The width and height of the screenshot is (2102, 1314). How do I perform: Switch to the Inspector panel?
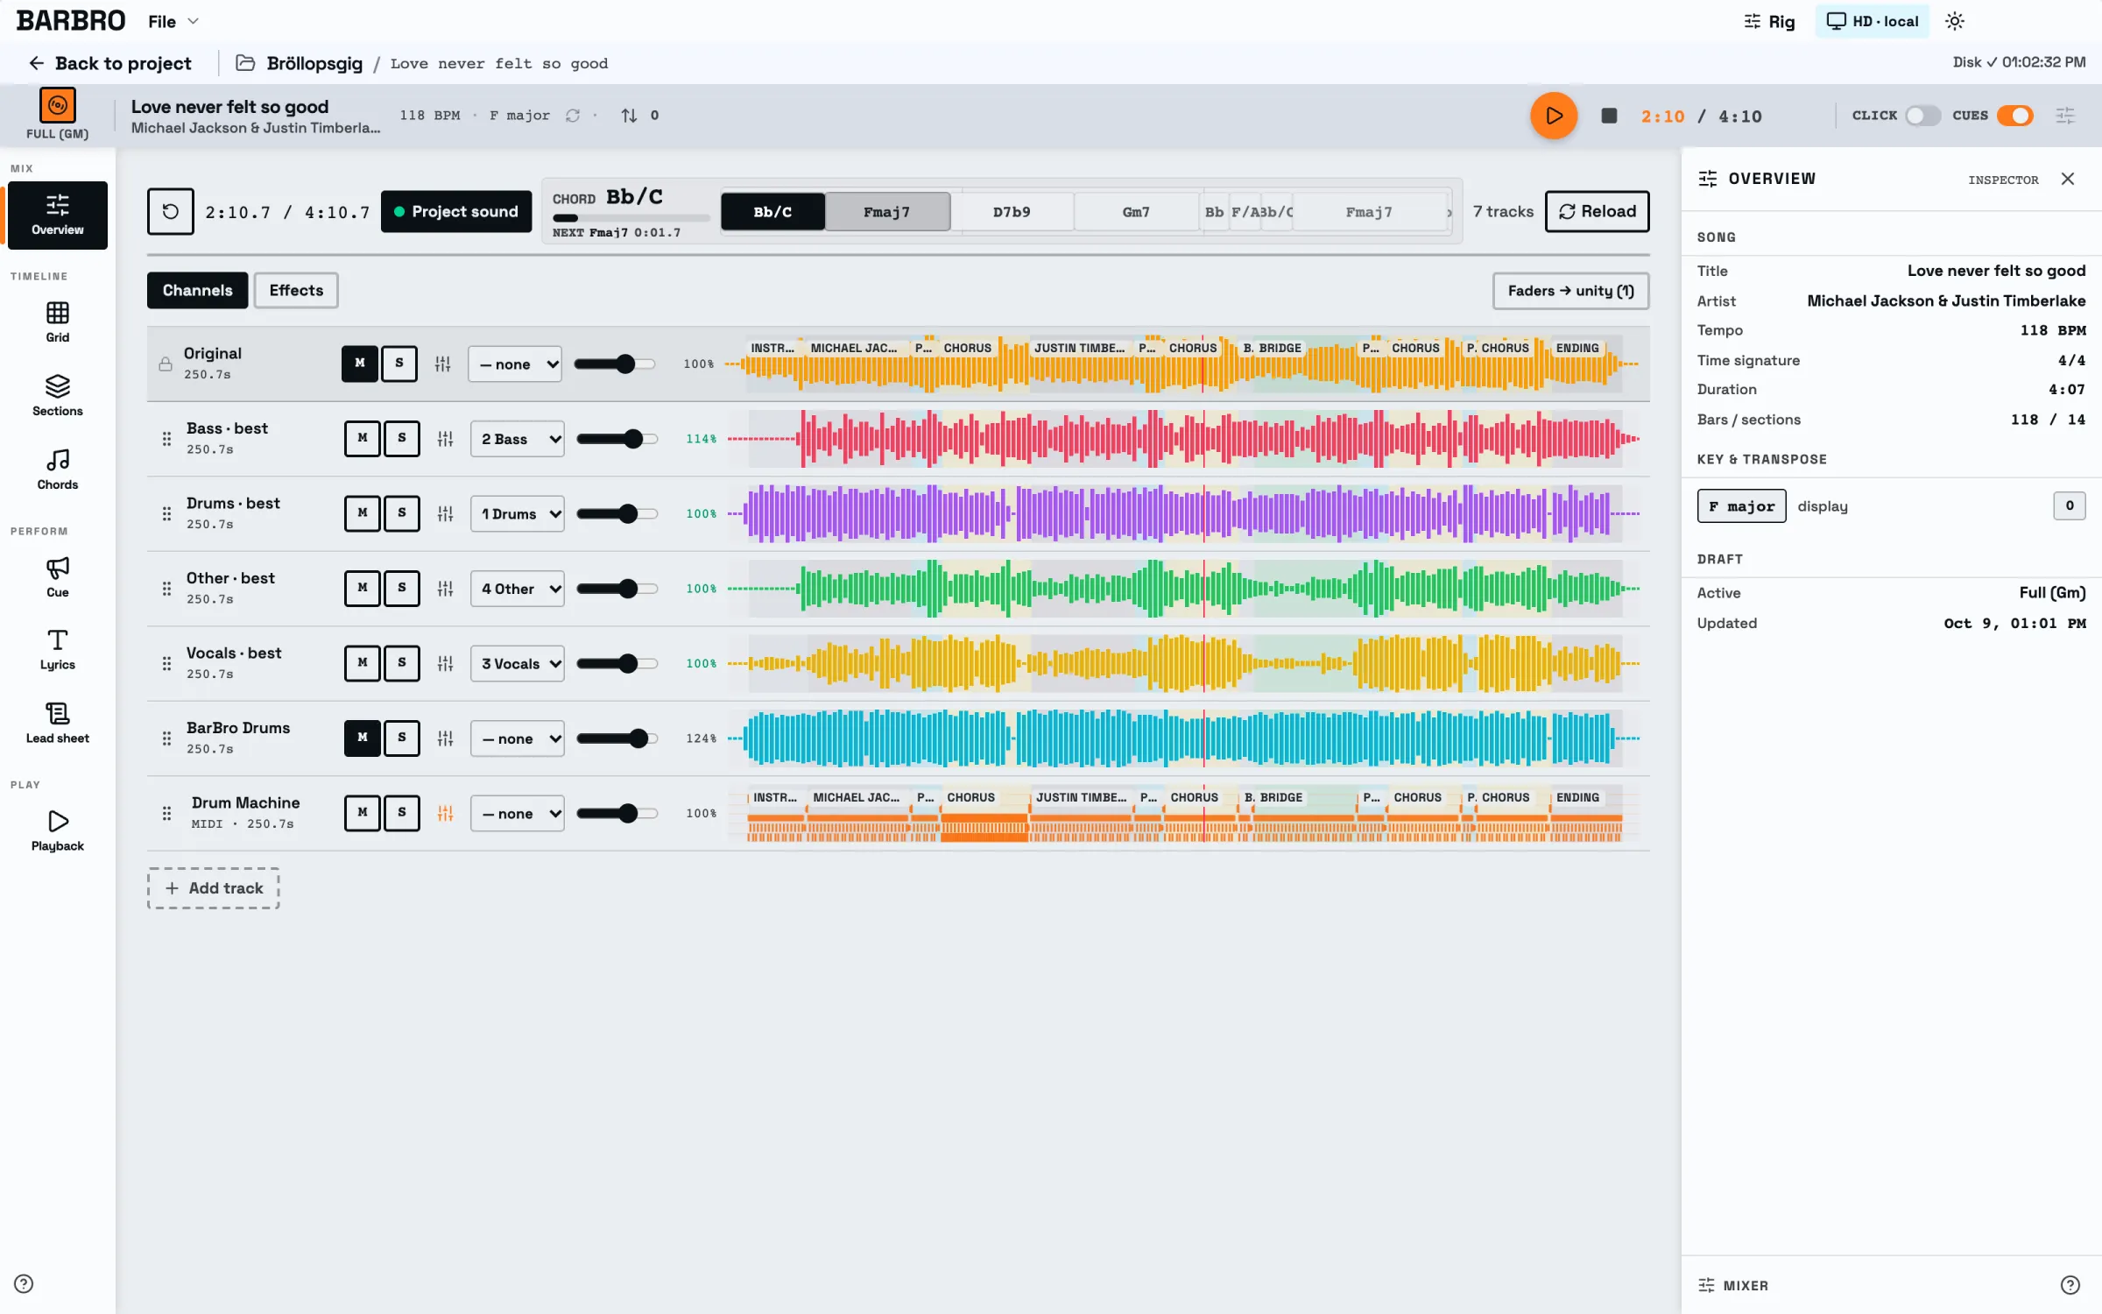pyautogui.click(x=2002, y=180)
